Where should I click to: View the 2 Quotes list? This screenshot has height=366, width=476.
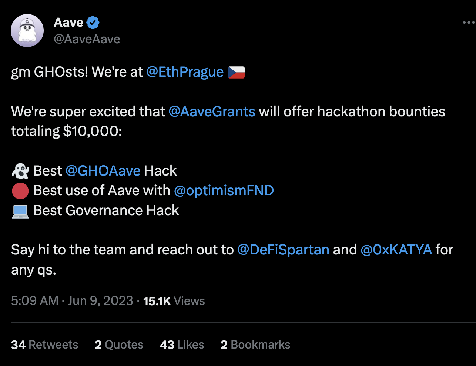119,345
